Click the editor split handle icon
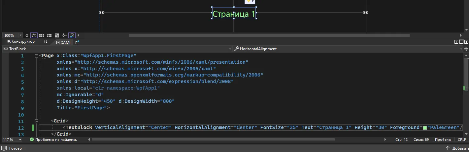Screen dimensions: 469x152 point(466,49)
